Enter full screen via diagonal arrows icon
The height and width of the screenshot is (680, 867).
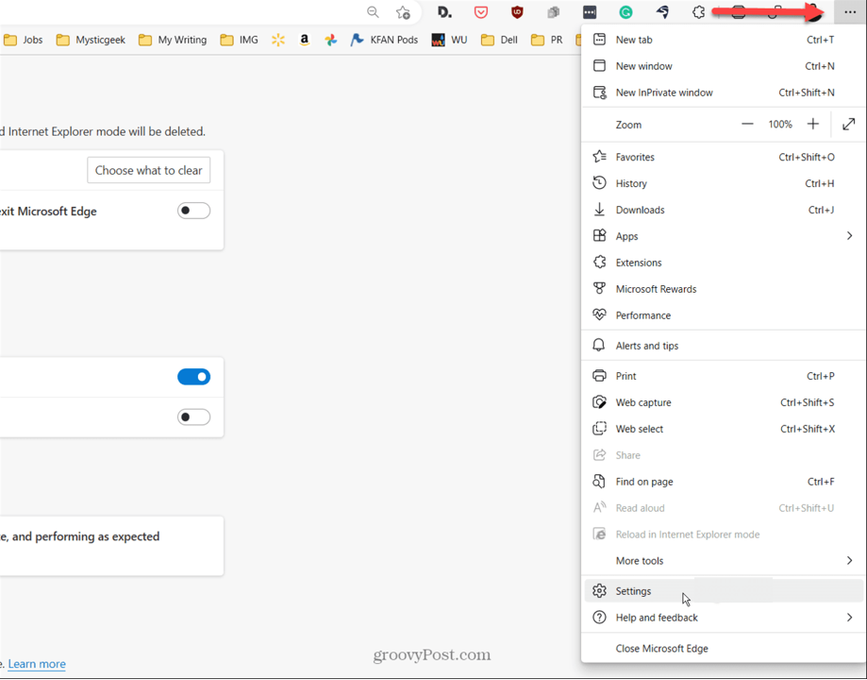(x=849, y=124)
